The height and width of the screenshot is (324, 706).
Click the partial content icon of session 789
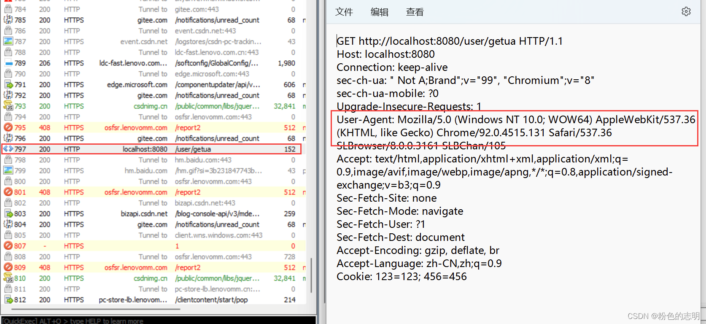click(8, 63)
